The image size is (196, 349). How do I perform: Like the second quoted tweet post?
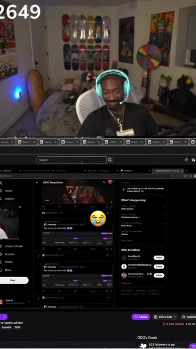coord(75,291)
